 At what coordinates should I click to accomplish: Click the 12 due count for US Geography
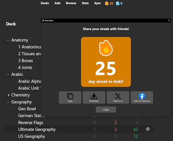(136, 136)
